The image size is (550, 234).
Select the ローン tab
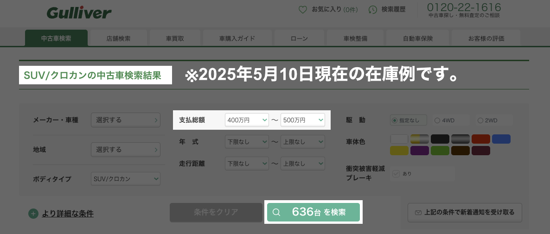(299, 38)
